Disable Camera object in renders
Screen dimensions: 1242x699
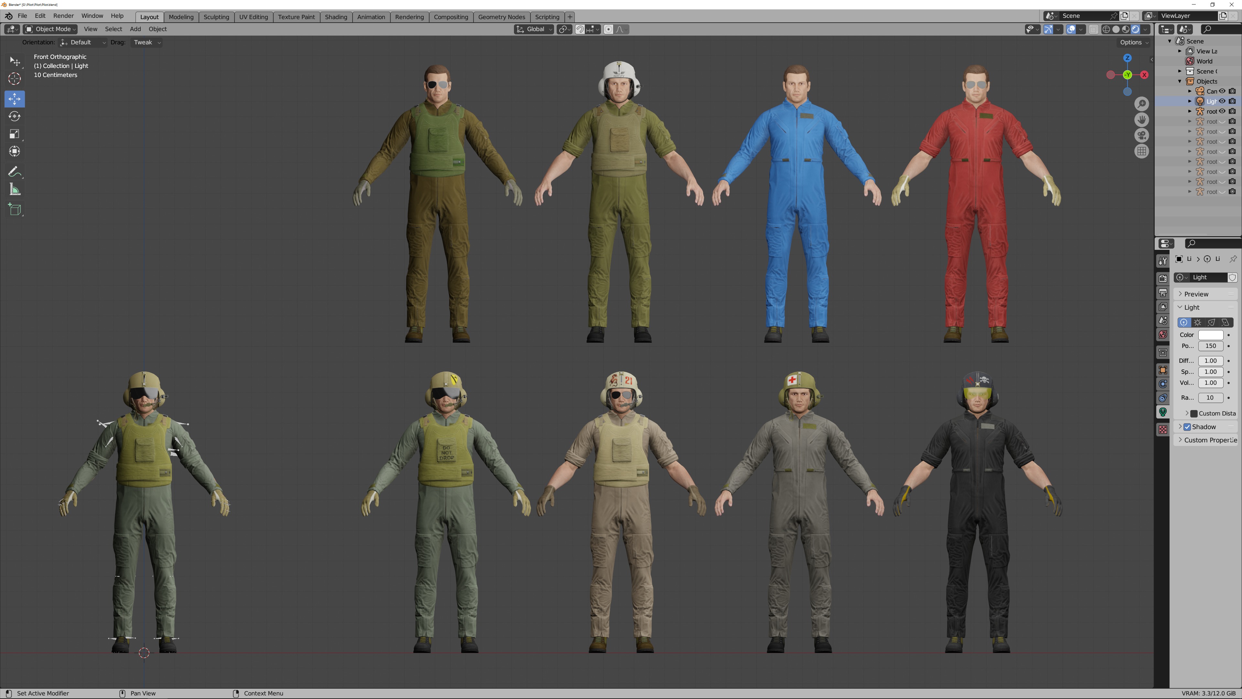[1232, 91]
